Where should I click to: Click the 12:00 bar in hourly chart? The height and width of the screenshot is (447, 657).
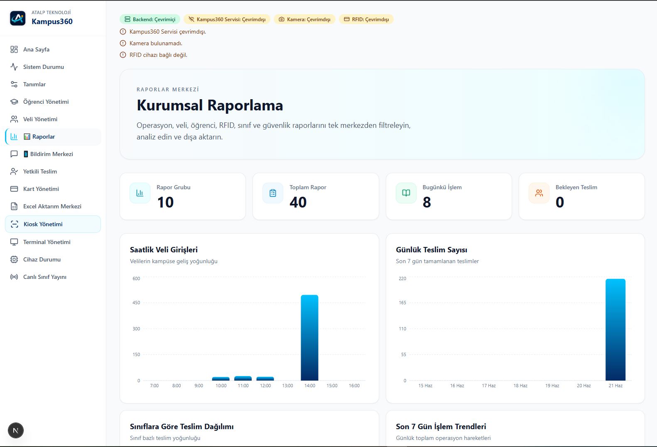[265, 379]
